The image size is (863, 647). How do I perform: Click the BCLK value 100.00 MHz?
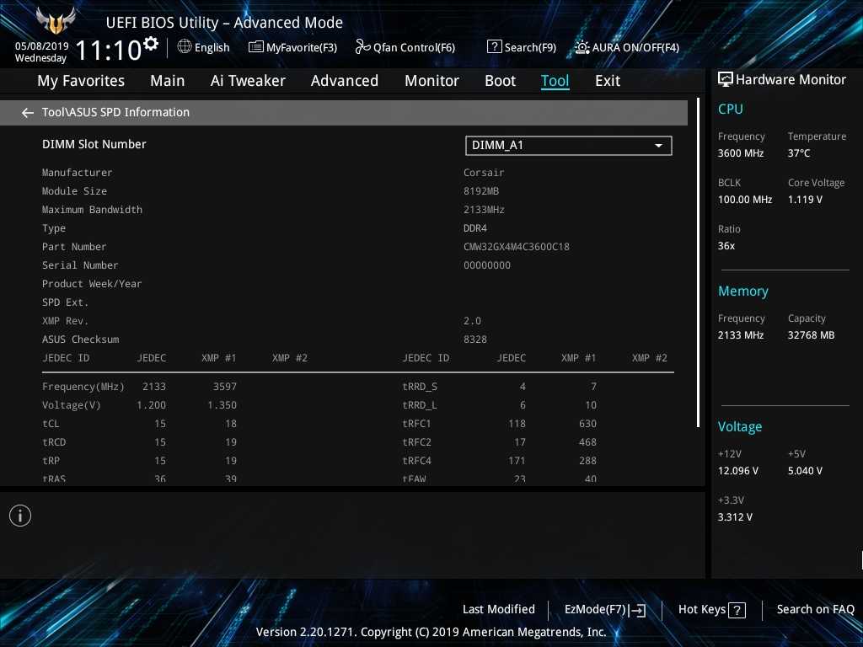[745, 200]
